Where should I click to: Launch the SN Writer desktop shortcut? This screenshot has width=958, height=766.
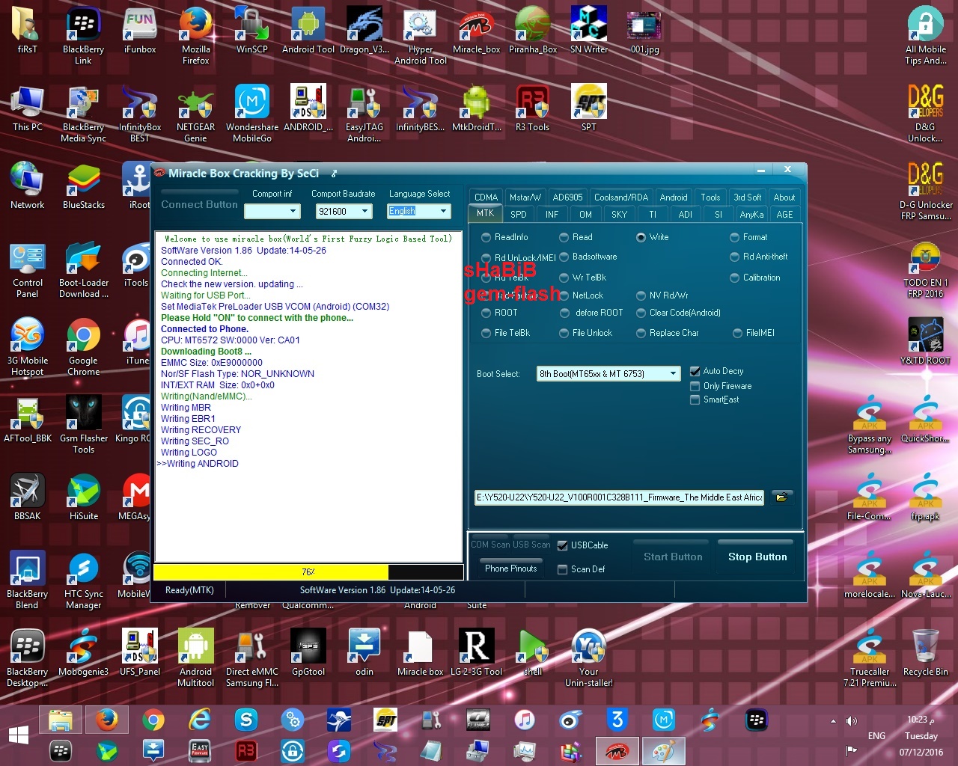(x=589, y=30)
